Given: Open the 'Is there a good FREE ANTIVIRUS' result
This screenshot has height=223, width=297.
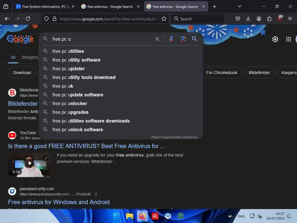Looking at the screenshot, I should pos(86,146).
